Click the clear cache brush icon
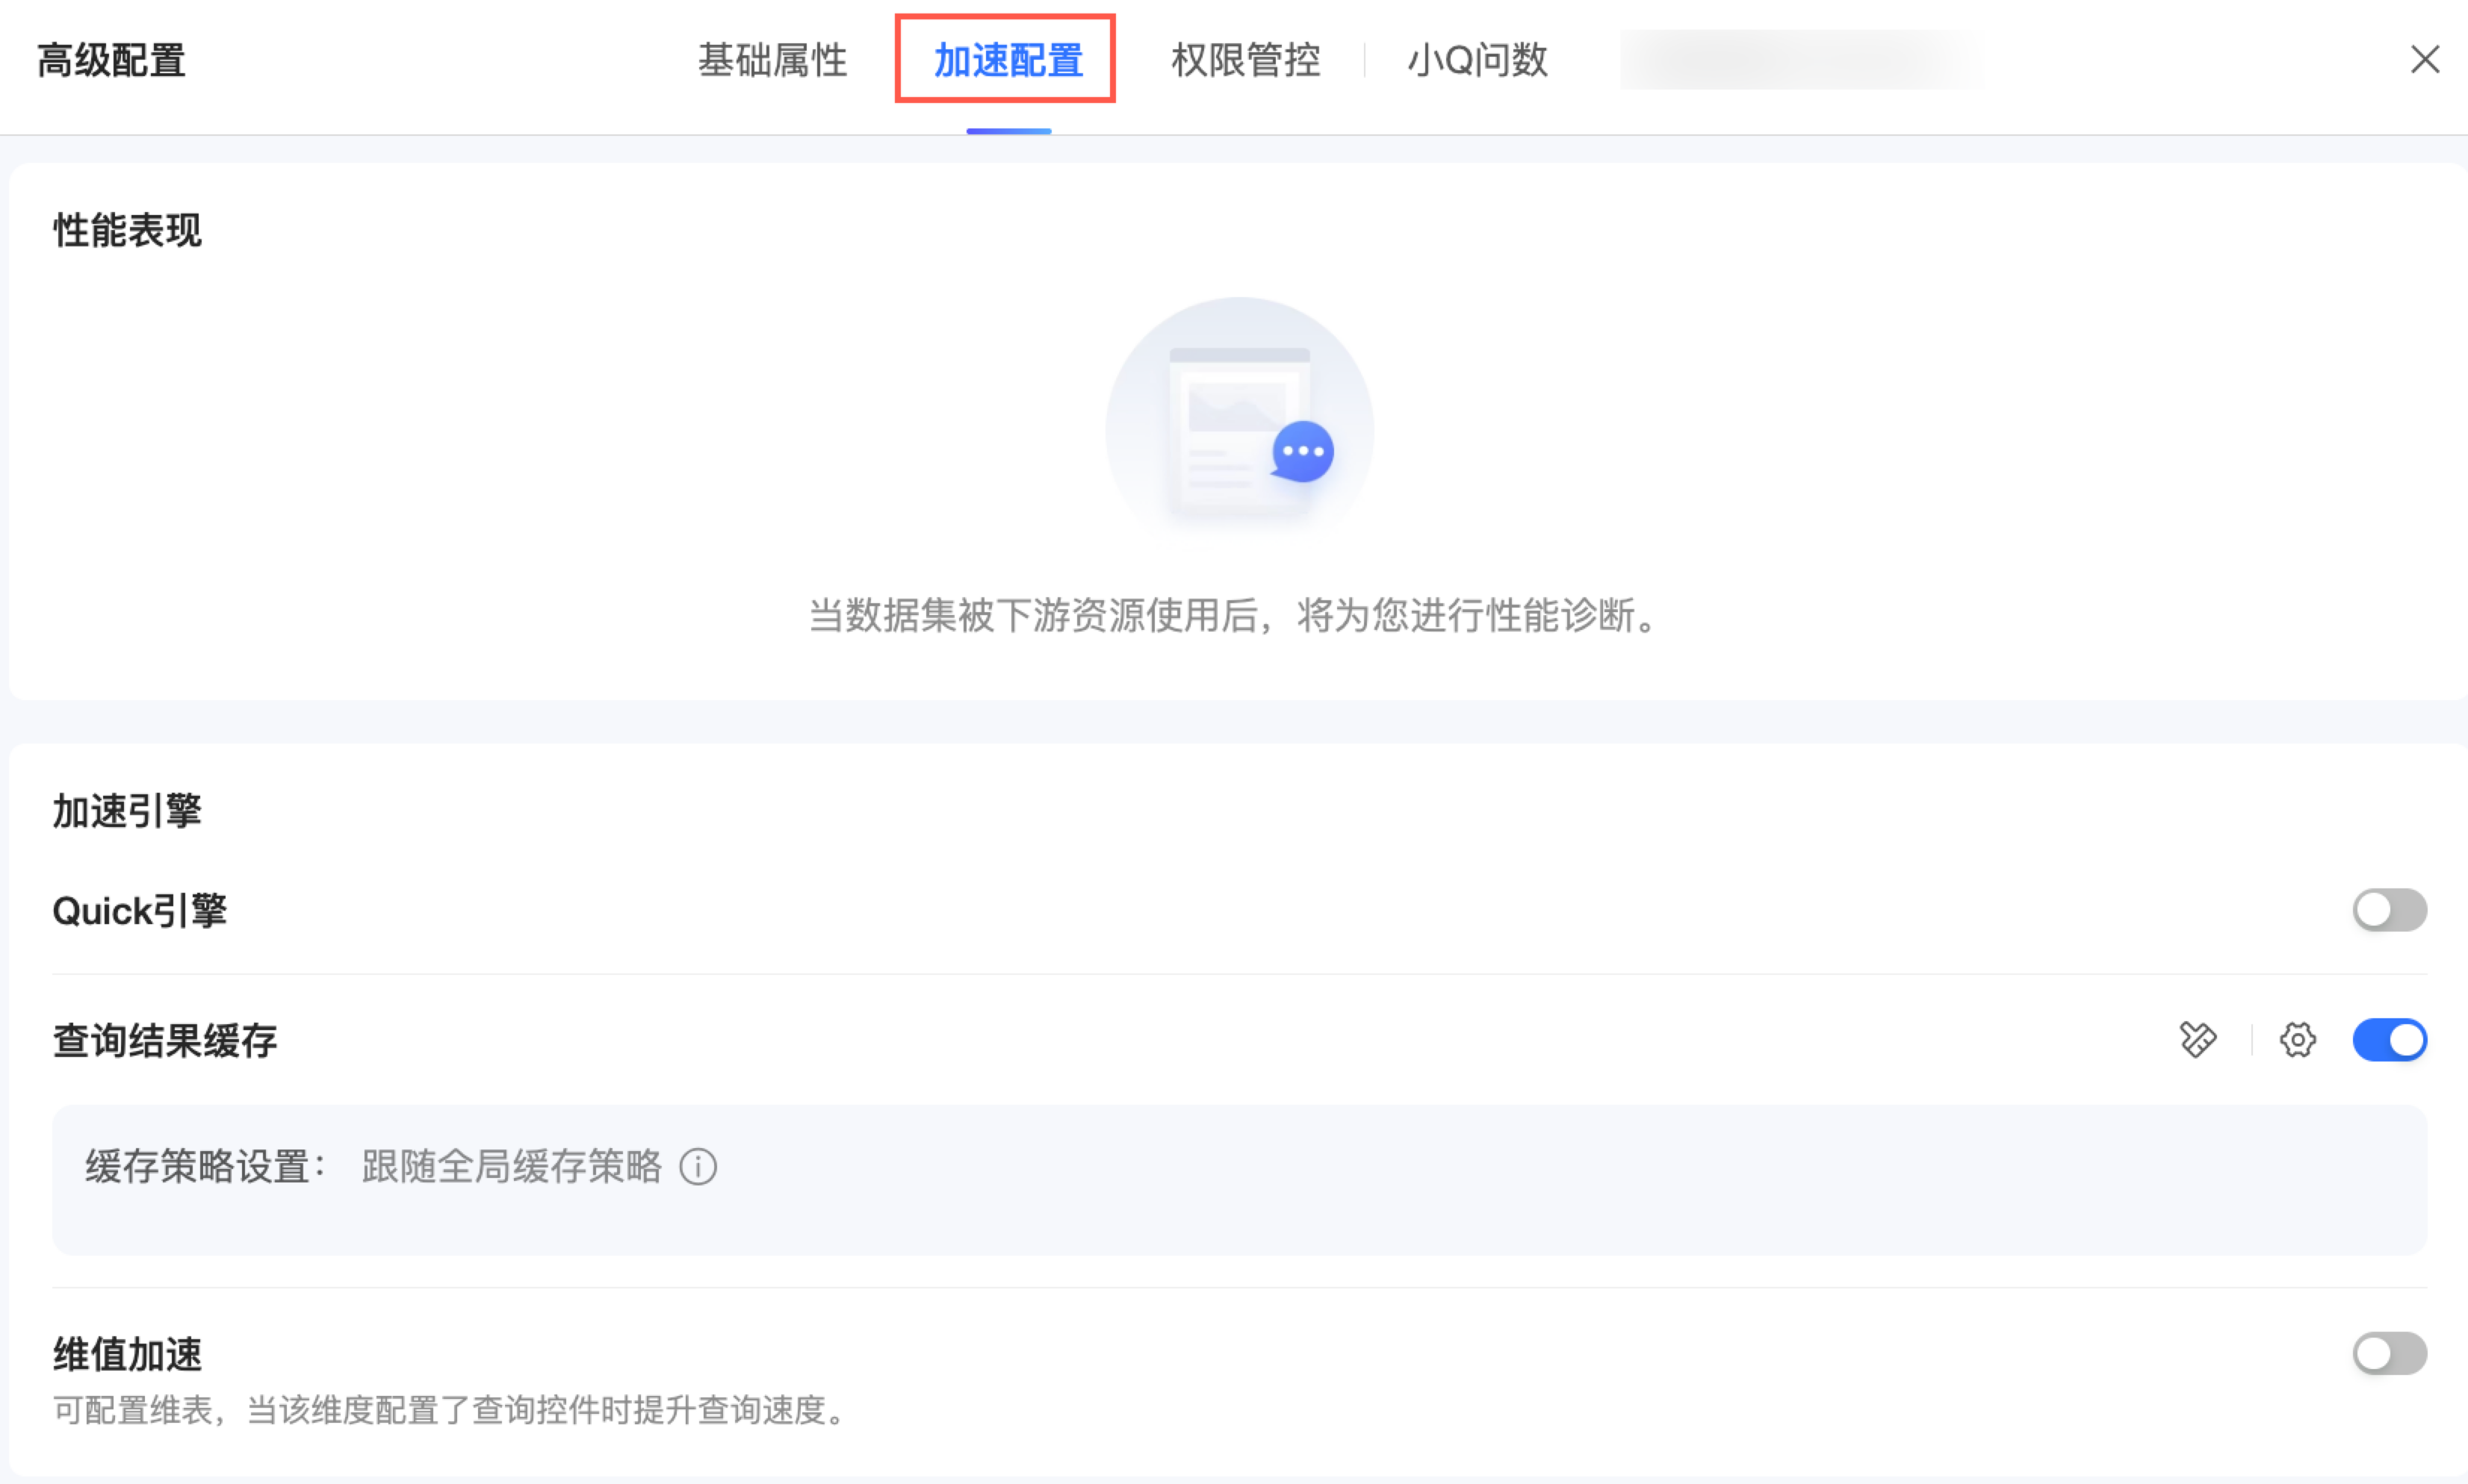This screenshot has height=1484, width=2468. click(2197, 1039)
